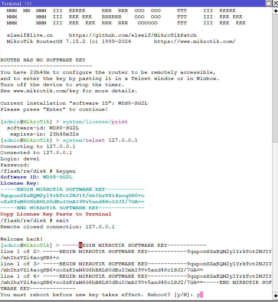278x302 pixels.
Task: Click the pink cursor after Reboot prompt
Action: 201,295
